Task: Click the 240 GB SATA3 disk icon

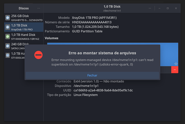Action: 8,46
